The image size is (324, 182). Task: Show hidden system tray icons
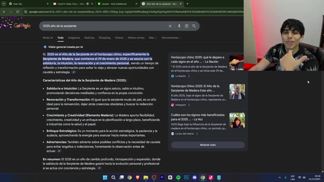point(279,177)
